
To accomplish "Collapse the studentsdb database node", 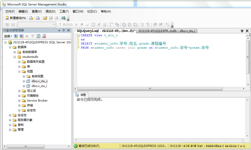I will pyautogui.click(x=15, y=57).
